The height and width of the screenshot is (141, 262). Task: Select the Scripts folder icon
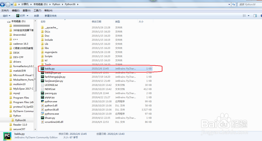pyautogui.click(x=42, y=56)
